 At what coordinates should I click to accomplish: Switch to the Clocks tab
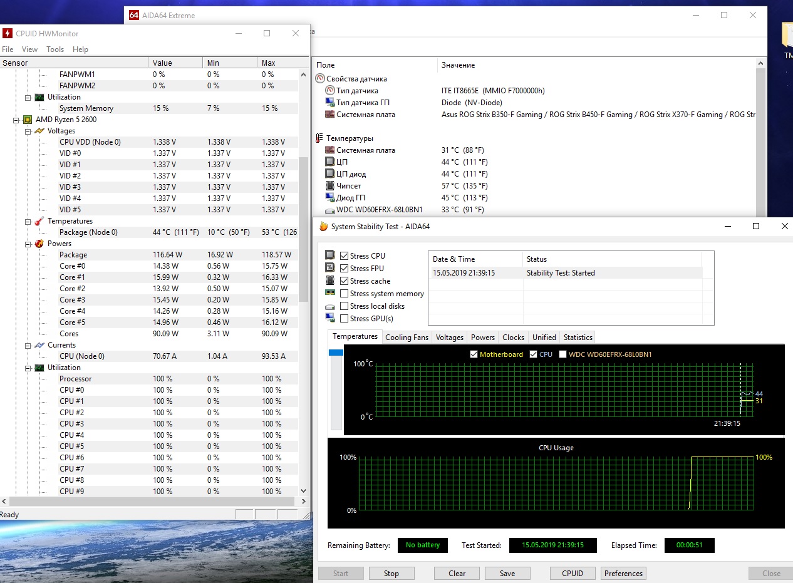point(513,338)
